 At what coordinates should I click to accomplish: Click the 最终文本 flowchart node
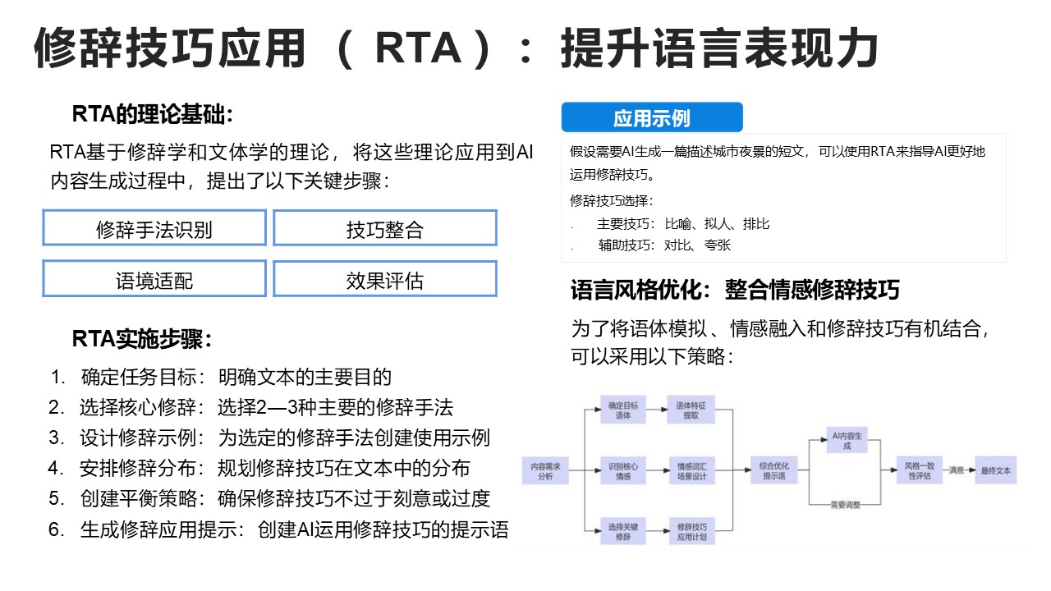point(995,471)
